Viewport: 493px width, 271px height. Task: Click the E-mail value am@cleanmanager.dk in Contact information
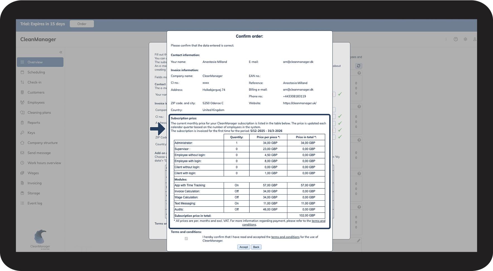(x=298, y=62)
